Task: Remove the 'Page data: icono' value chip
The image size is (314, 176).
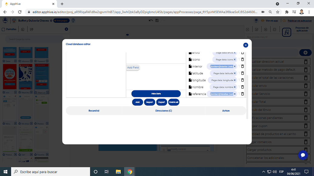Action: click(235, 59)
